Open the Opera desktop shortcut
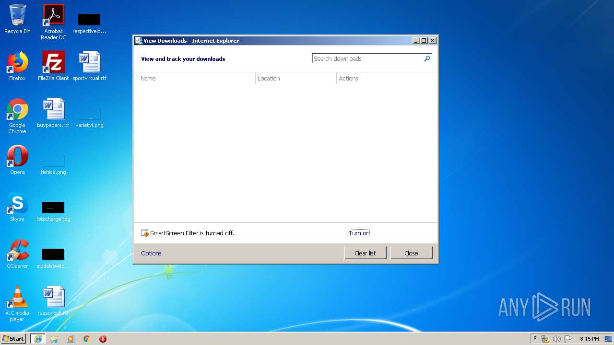Viewport: 614px width, 345px height. point(17,160)
